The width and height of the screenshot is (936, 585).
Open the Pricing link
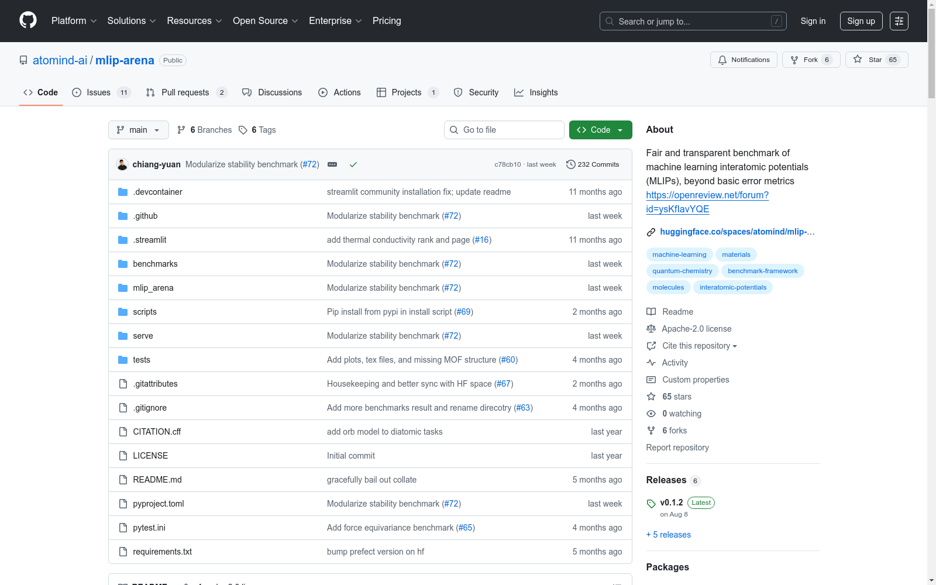(x=387, y=21)
